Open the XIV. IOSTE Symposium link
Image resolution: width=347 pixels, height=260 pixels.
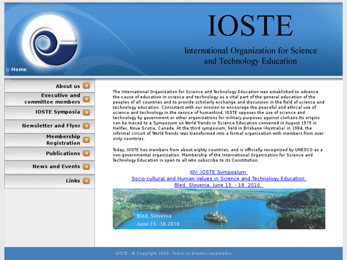click(219, 172)
